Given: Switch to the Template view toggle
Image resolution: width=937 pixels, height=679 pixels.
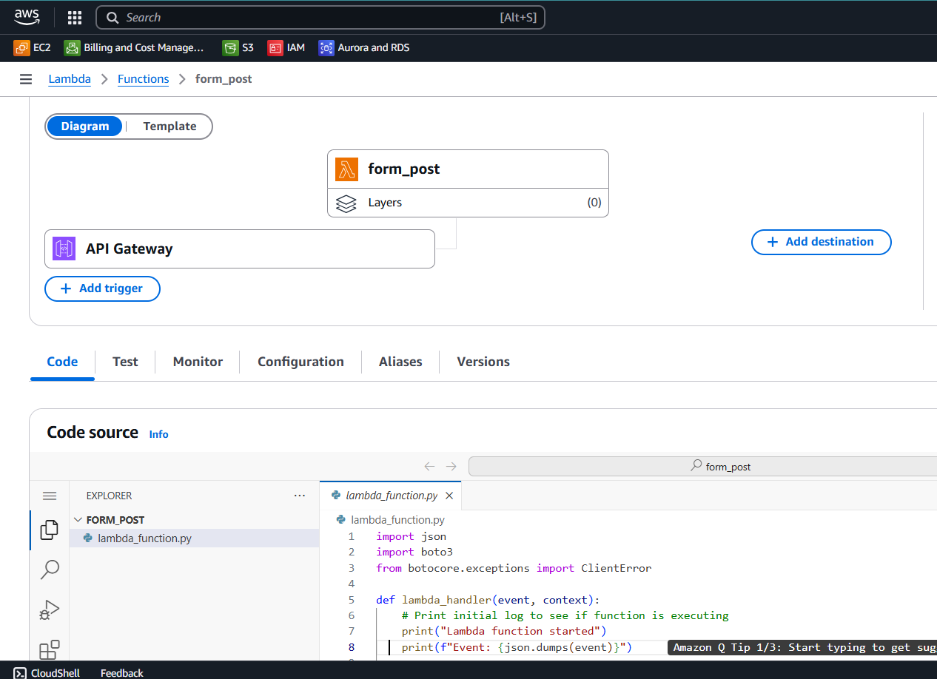Looking at the screenshot, I should coord(169,126).
